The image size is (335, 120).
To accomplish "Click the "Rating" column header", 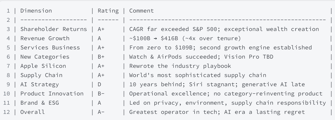I will [x=105, y=11].
